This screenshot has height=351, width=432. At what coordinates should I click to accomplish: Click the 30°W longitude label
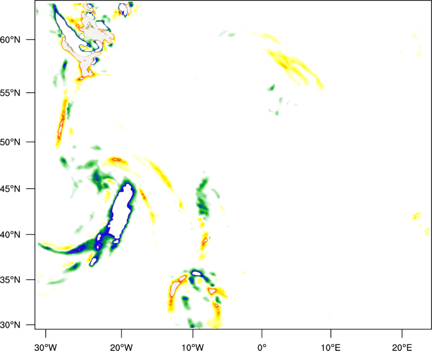[x=45, y=347]
